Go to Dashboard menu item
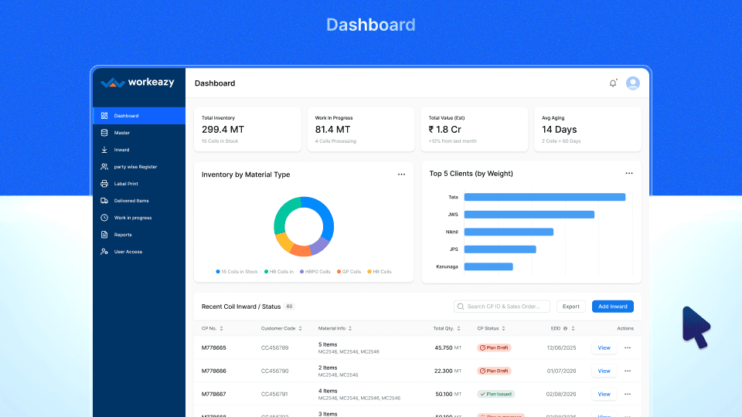Image resolution: width=742 pixels, height=417 pixels. 139,116
